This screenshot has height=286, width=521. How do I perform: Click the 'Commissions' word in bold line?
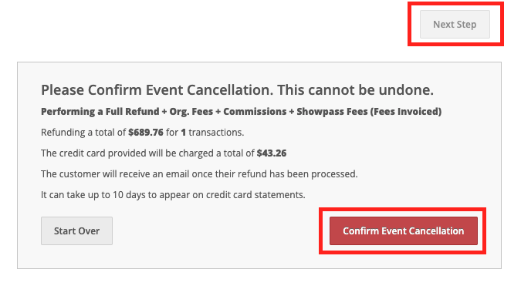(255, 112)
